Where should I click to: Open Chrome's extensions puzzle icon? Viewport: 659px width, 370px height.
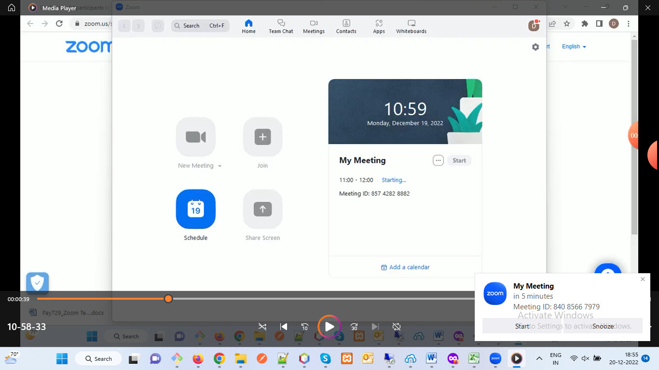tap(585, 24)
